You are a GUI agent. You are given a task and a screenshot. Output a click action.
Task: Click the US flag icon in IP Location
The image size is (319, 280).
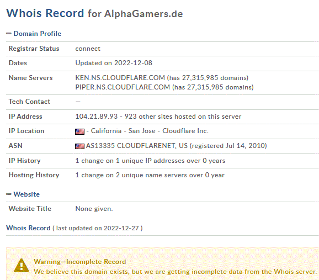[79, 131]
